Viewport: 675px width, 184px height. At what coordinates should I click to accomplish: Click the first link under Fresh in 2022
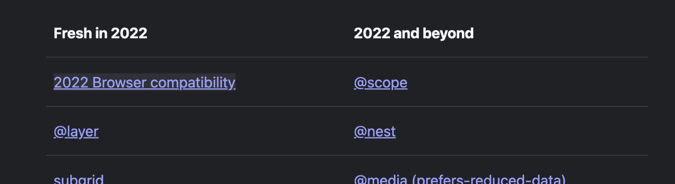(x=145, y=83)
